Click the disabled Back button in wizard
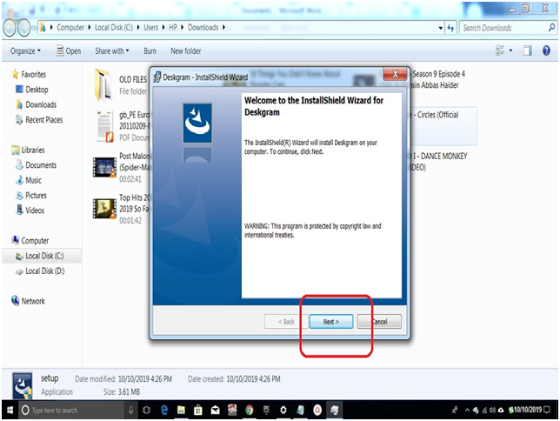This screenshot has height=421, width=560. 286,321
